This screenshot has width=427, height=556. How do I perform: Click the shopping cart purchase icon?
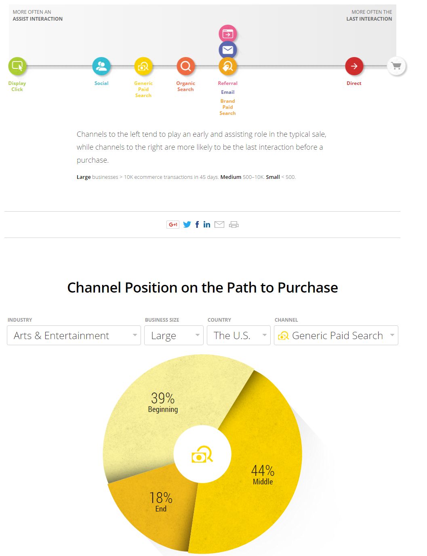[396, 66]
